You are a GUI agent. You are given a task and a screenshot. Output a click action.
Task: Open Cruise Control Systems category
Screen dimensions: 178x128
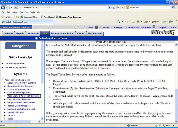19,93
